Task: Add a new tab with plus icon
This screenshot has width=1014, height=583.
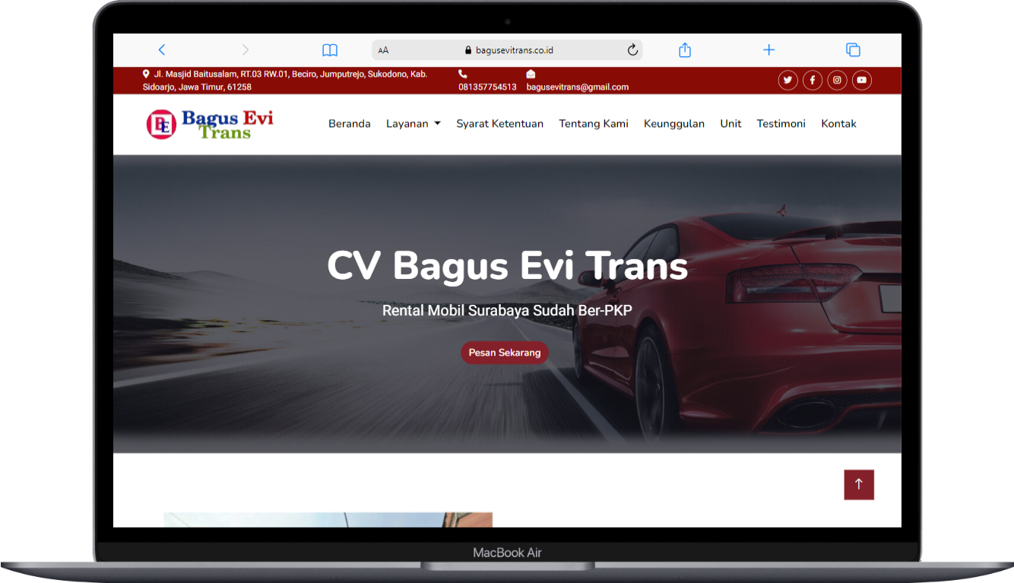Action: [769, 50]
